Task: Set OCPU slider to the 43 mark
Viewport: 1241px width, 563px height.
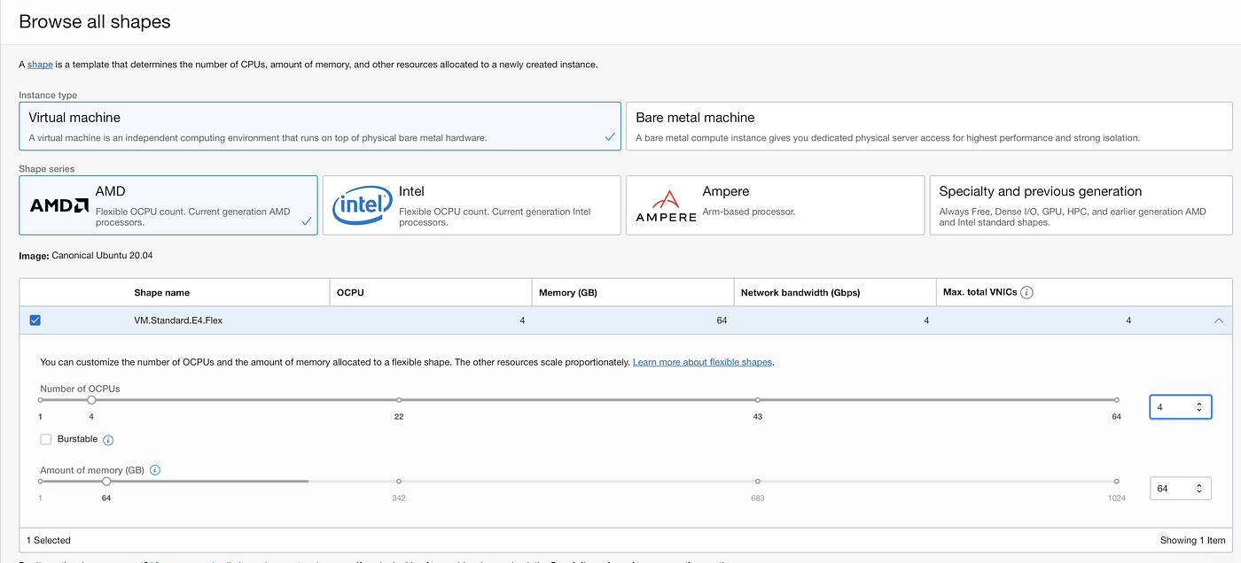Action: click(758, 400)
